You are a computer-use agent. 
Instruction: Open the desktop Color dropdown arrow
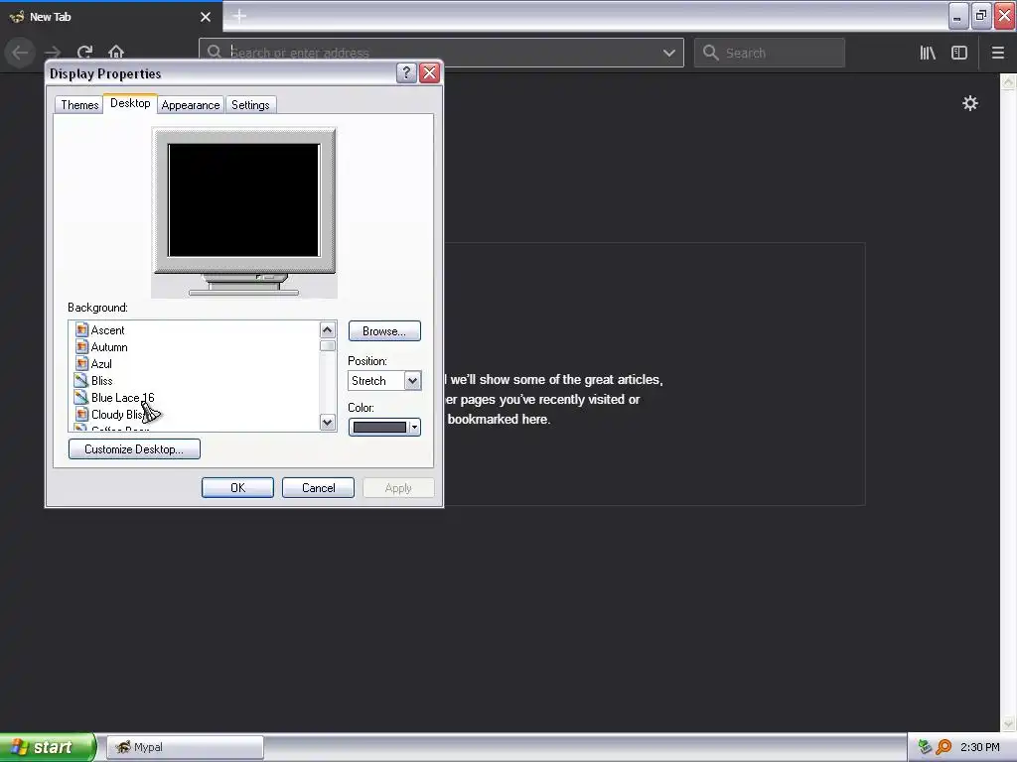[x=414, y=427]
